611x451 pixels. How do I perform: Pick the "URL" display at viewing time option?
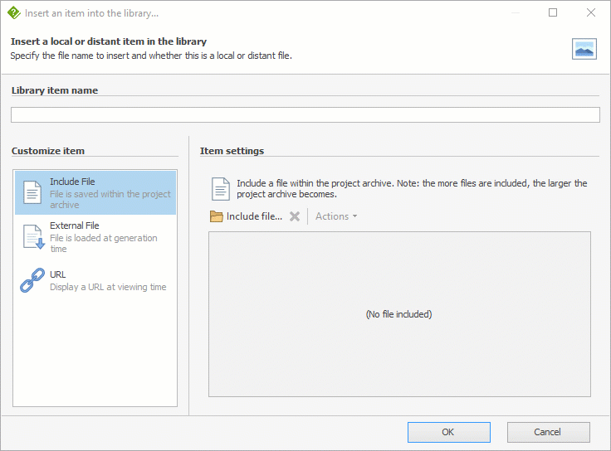coord(57,274)
